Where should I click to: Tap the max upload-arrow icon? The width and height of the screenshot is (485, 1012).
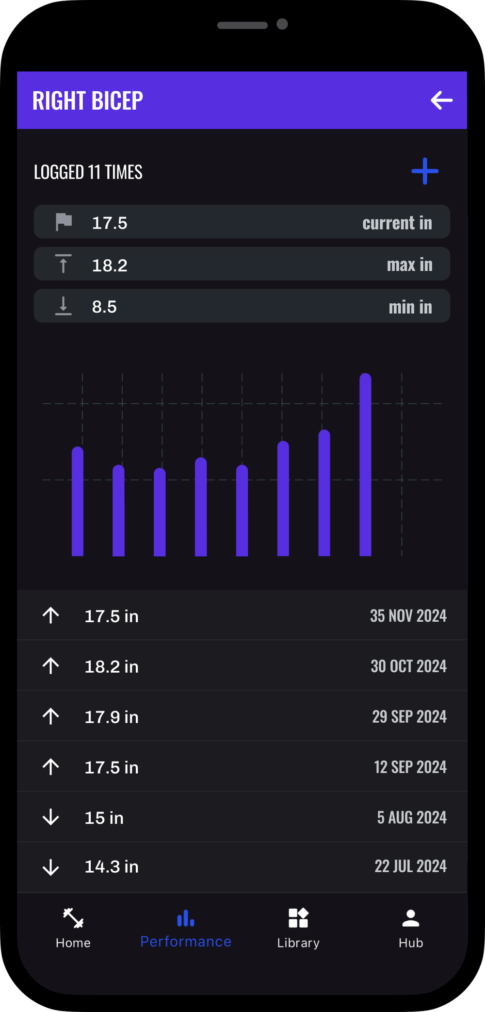pos(63,264)
